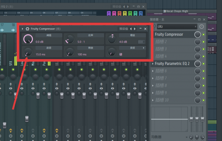Click the mixer EQ curve display
This screenshot has width=222, height=141.
[x=169, y=119]
